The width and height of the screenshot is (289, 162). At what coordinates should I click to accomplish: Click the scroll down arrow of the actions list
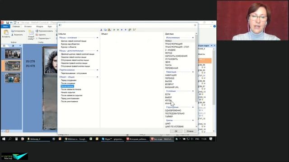coord(196,126)
